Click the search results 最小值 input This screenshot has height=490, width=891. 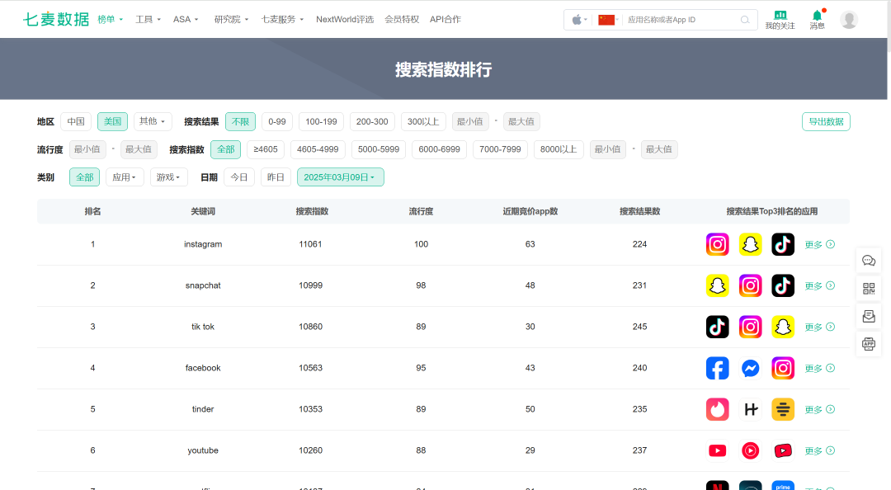point(470,121)
